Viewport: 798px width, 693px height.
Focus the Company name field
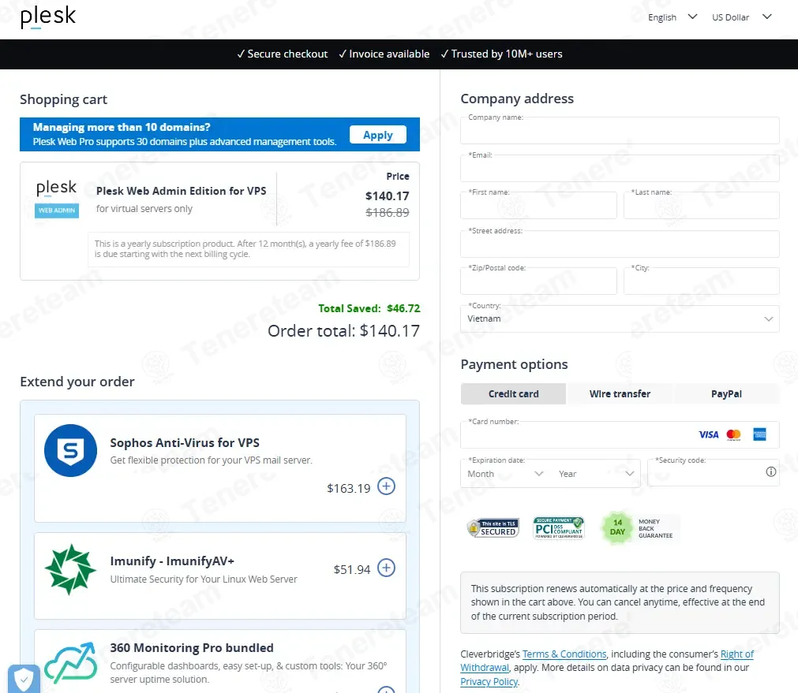coord(620,131)
